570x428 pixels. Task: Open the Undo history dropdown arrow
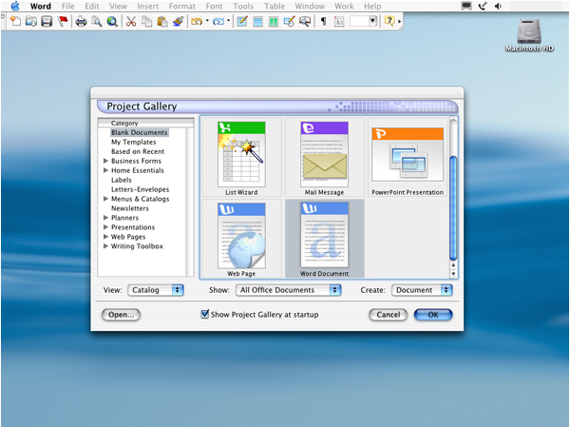(x=207, y=21)
